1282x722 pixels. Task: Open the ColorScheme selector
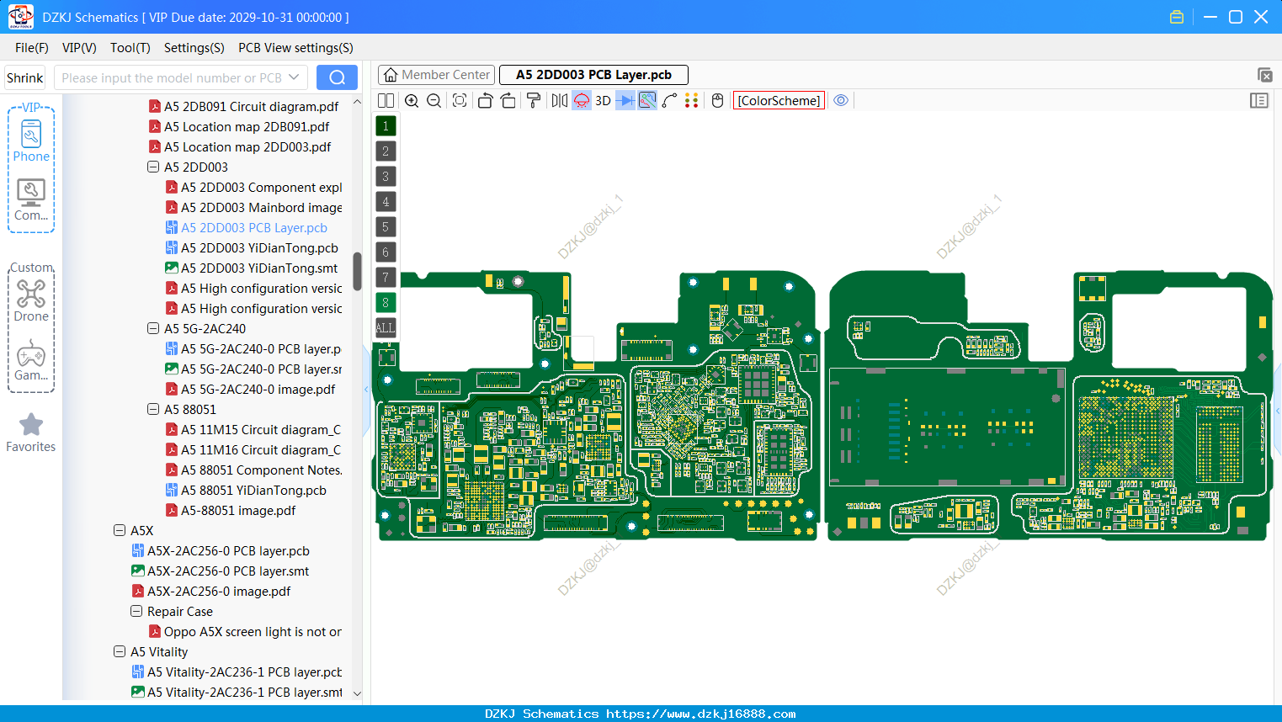pos(779,100)
